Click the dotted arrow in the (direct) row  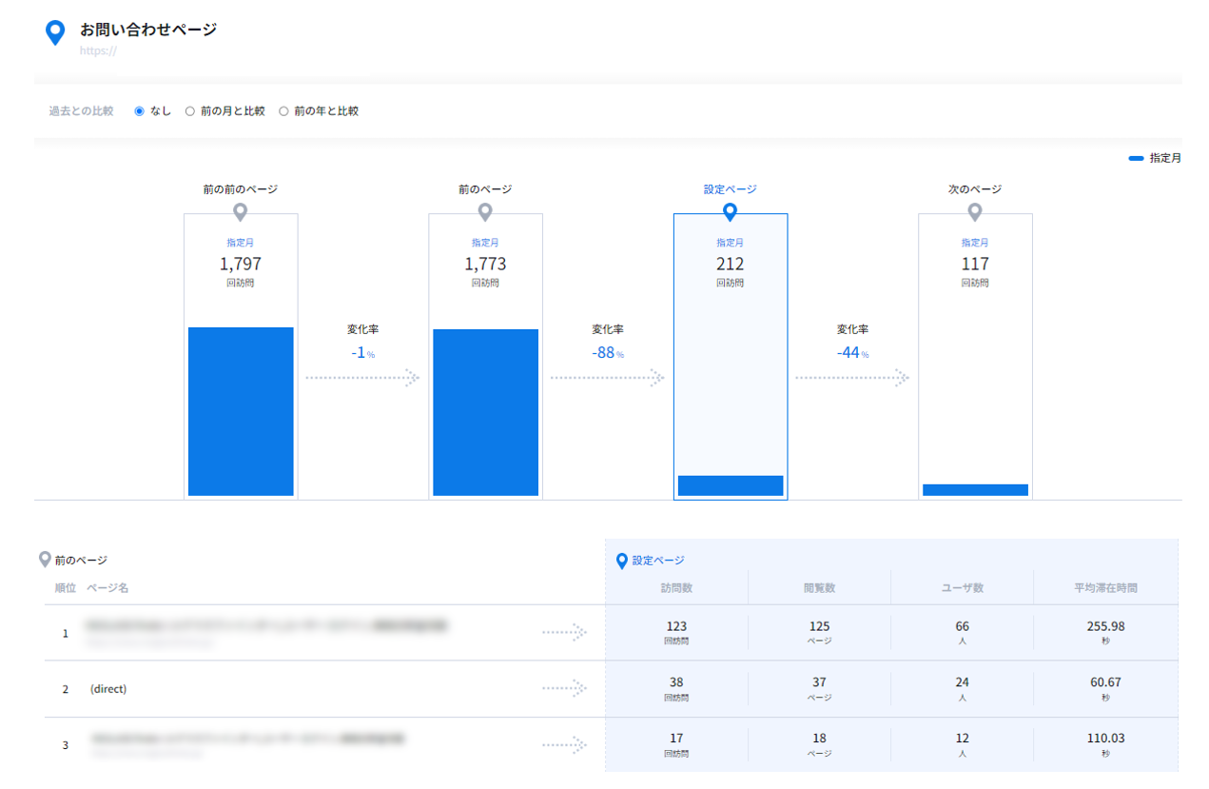565,688
